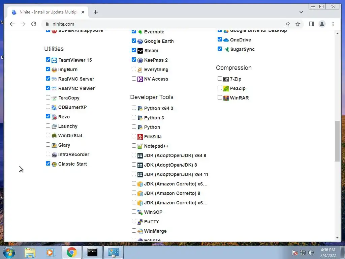
Task: Click the Steam icon
Action: [140, 51]
